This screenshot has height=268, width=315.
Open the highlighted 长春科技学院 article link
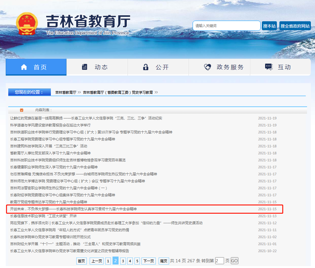click(73, 209)
